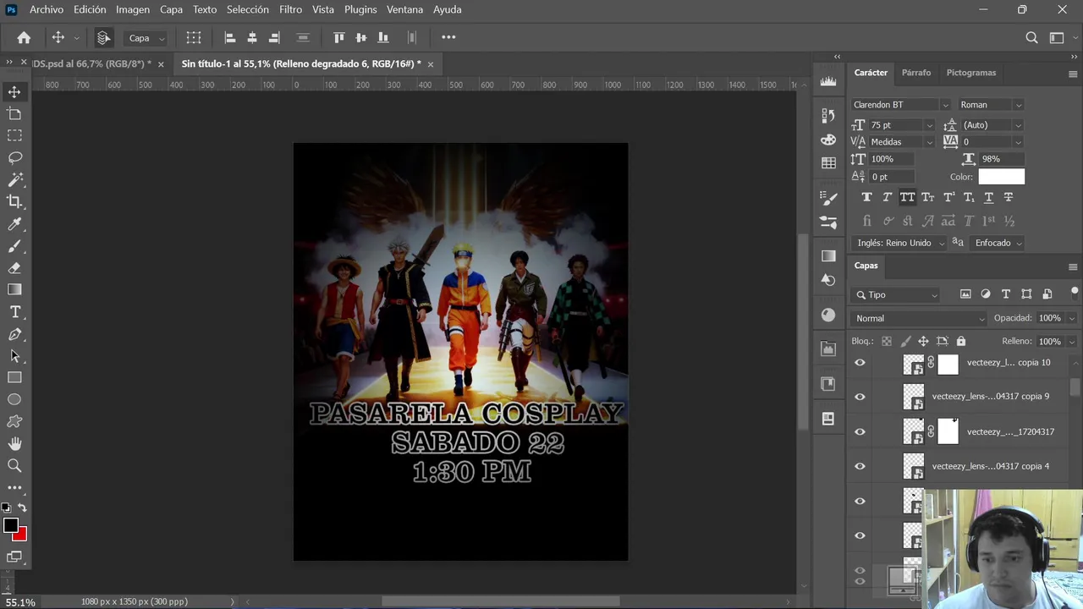Open the Carácter panel menu
The width and height of the screenshot is (1083, 609).
[1073, 74]
